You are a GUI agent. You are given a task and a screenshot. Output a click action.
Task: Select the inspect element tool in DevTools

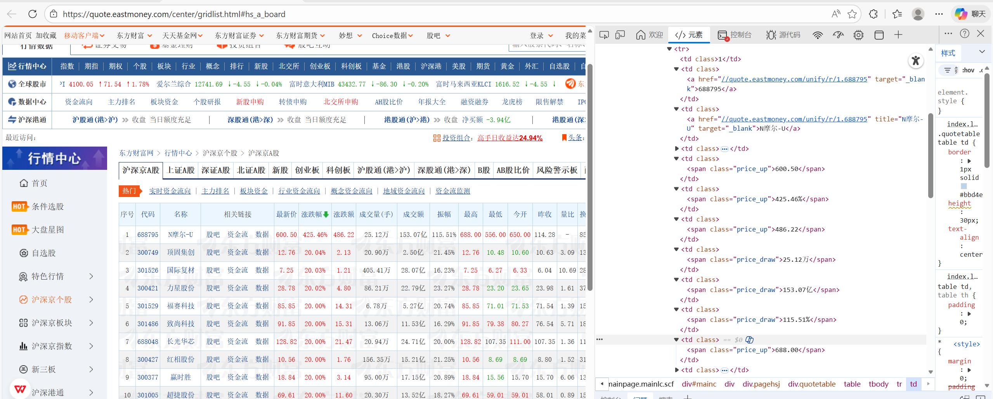(x=604, y=35)
